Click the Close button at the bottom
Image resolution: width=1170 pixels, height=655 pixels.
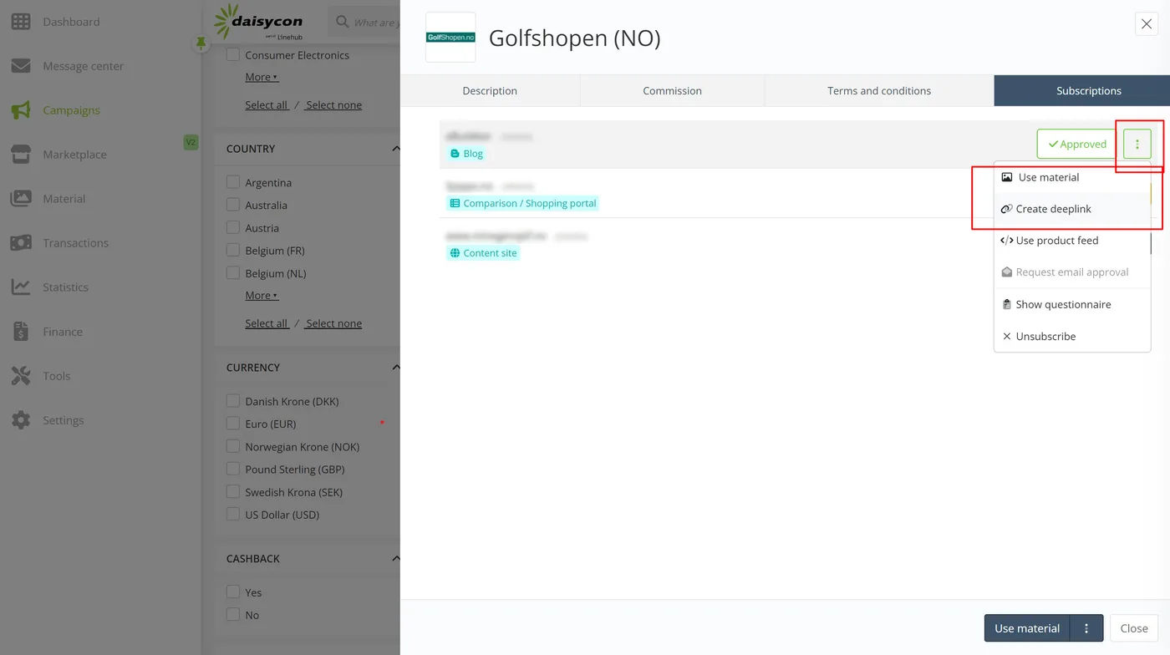[x=1134, y=628]
